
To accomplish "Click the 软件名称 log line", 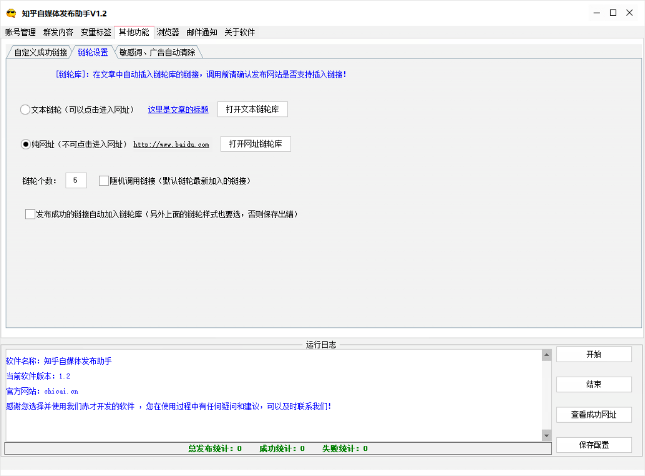I will [59, 361].
